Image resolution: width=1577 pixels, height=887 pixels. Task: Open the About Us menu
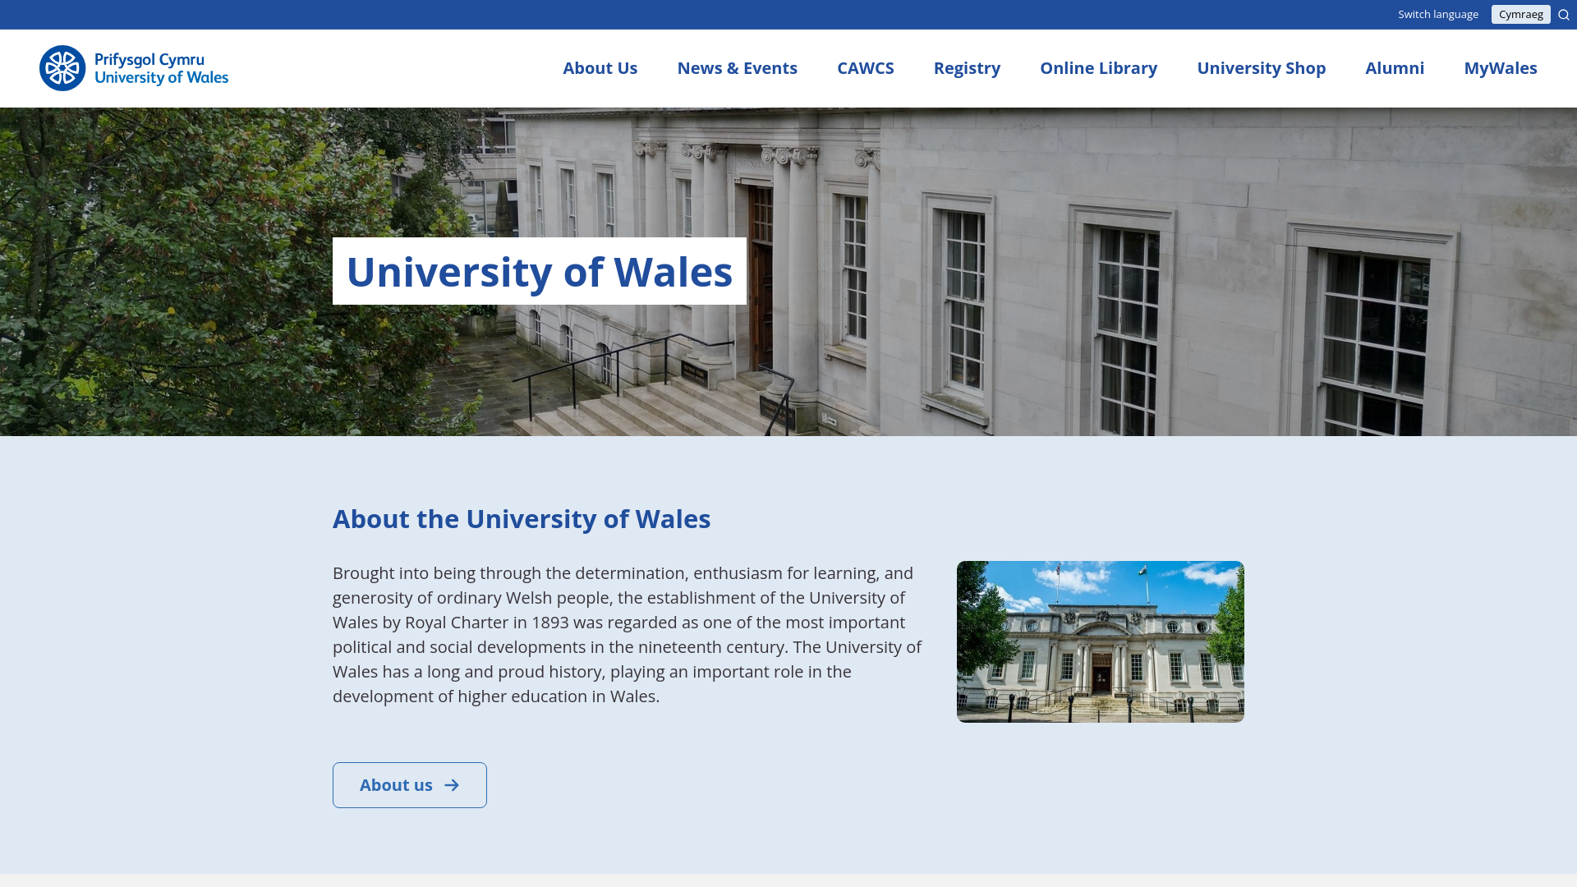coord(600,68)
